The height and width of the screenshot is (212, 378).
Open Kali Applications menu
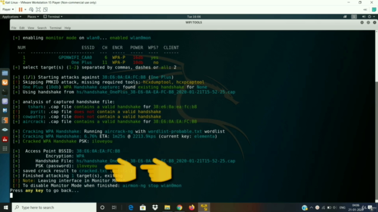click(12, 16)
